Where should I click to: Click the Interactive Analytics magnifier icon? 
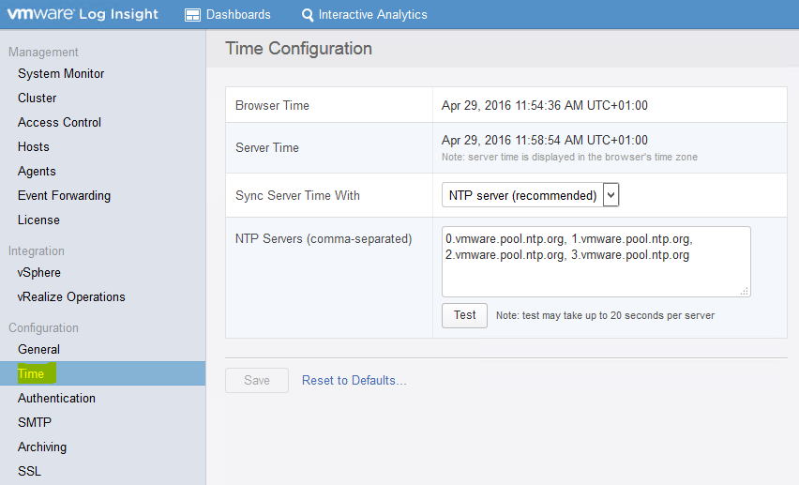(x=308, y=15)
